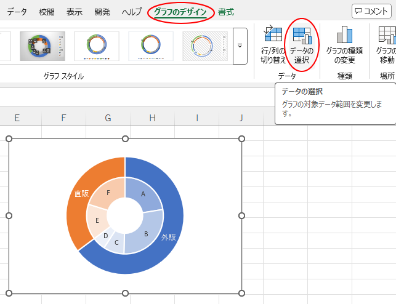Select column I header
396x304 pixels.
(196, 118)
